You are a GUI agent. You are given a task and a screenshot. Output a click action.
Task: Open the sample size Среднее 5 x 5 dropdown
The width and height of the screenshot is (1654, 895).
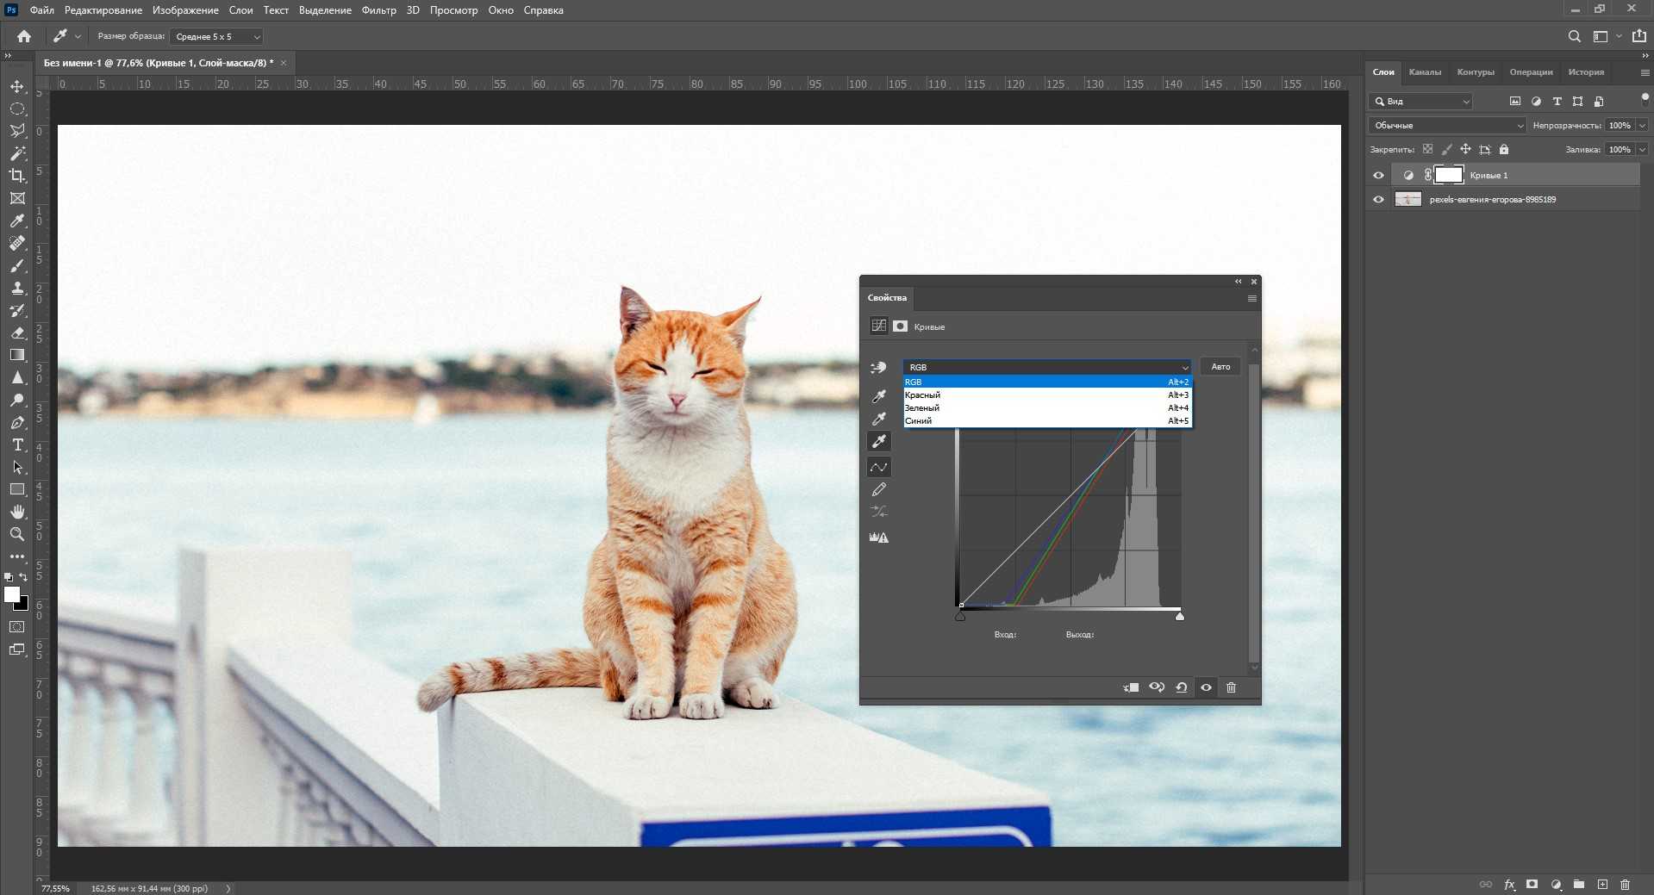tap(216, 37)
